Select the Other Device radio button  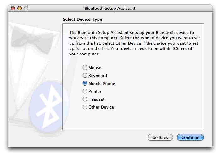pyautogui.click(x=85, y=107)
